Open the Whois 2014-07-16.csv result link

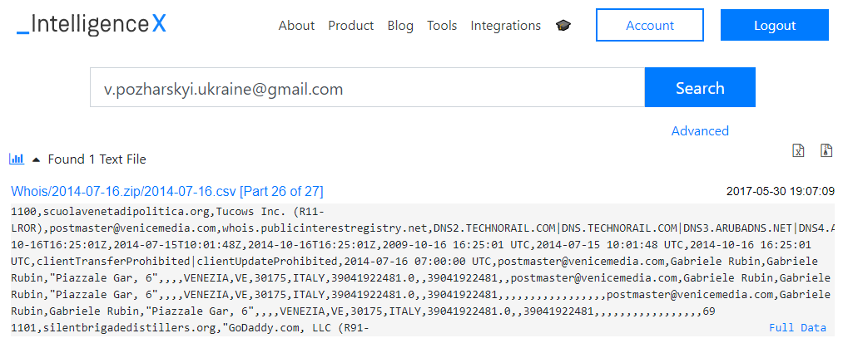pos(167,191)
